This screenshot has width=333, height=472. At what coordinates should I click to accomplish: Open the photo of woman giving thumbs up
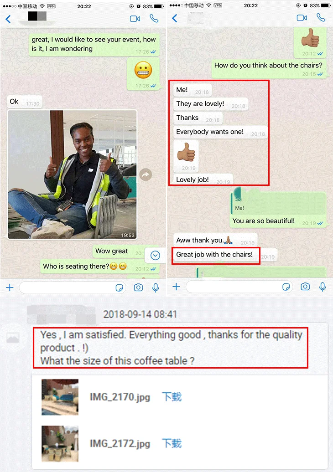(x=73, y=174)
